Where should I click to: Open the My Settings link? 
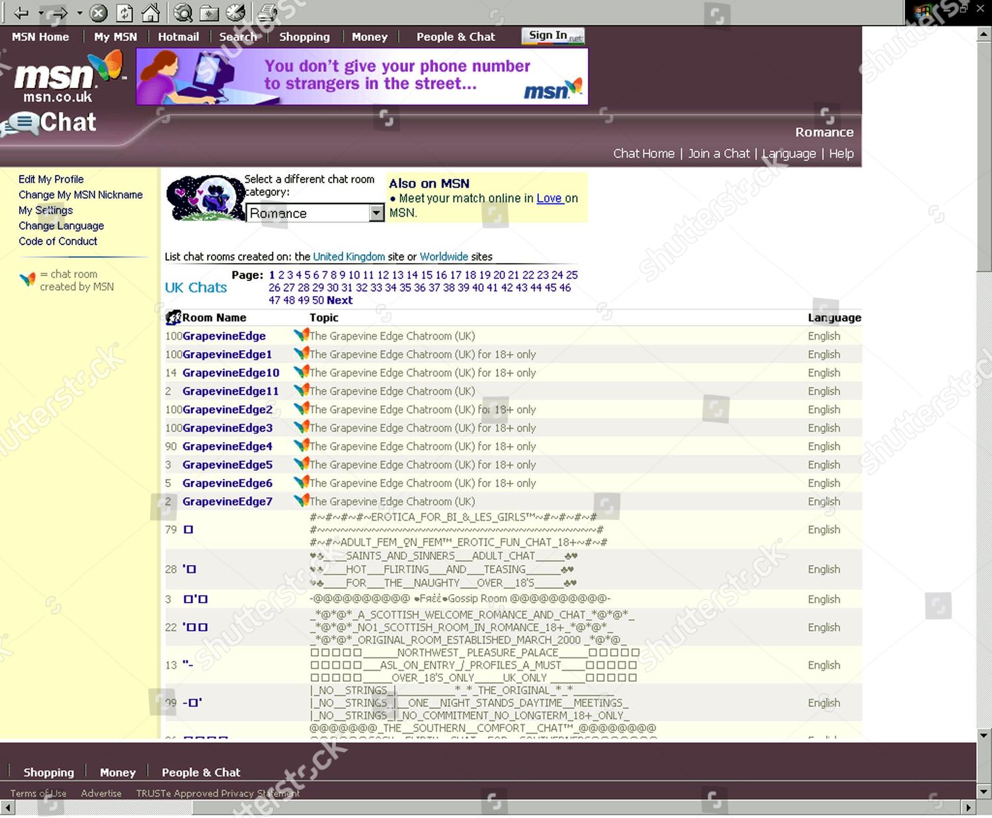[x=46, y=210]
